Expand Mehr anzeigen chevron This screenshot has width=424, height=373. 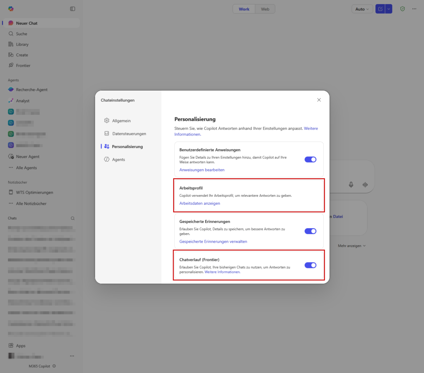pos(364,246)
